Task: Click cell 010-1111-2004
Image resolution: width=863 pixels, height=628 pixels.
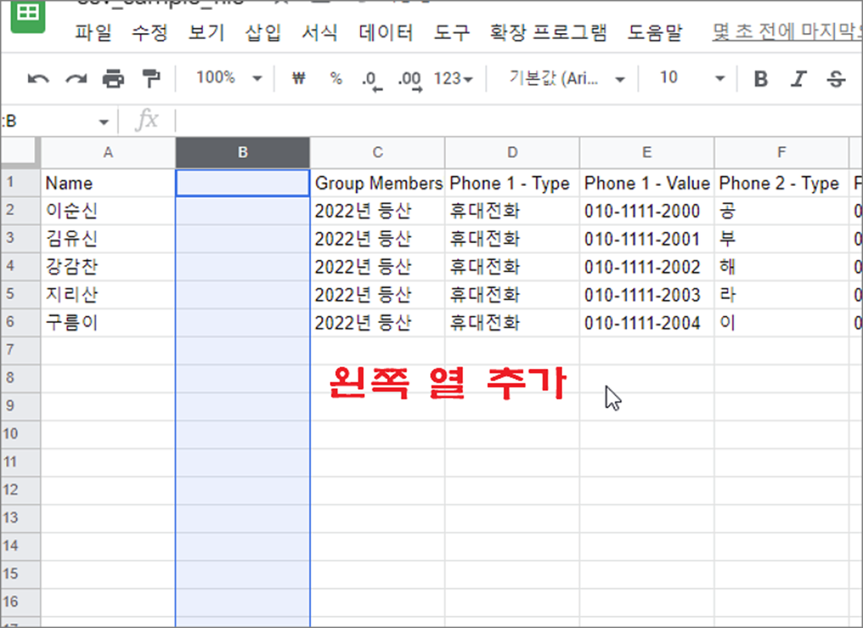Action: (647, 323)
